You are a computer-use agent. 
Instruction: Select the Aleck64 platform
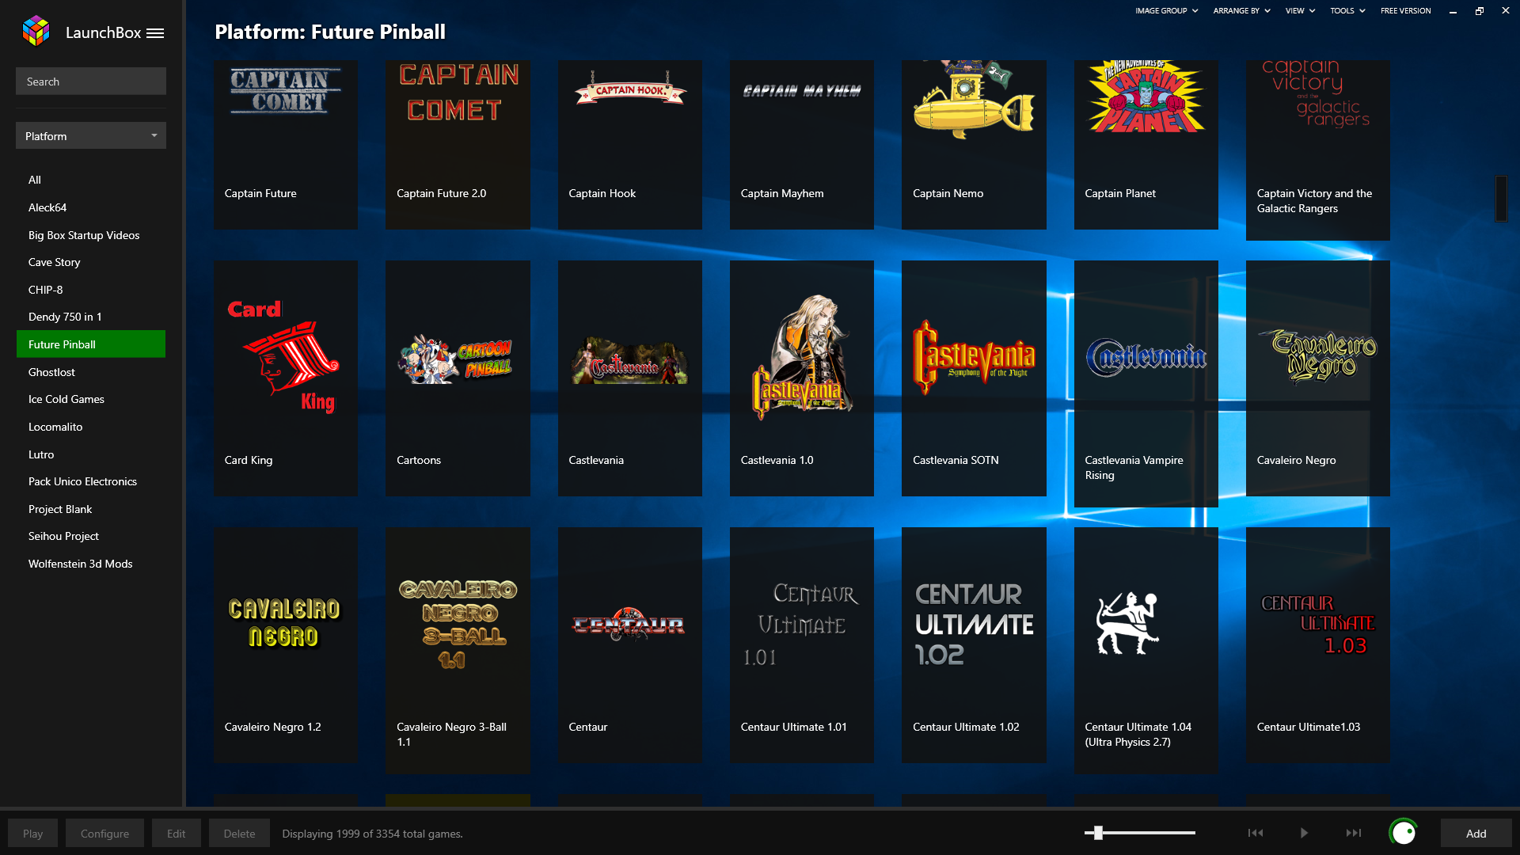pyautogui.click(x=91, y=207)
